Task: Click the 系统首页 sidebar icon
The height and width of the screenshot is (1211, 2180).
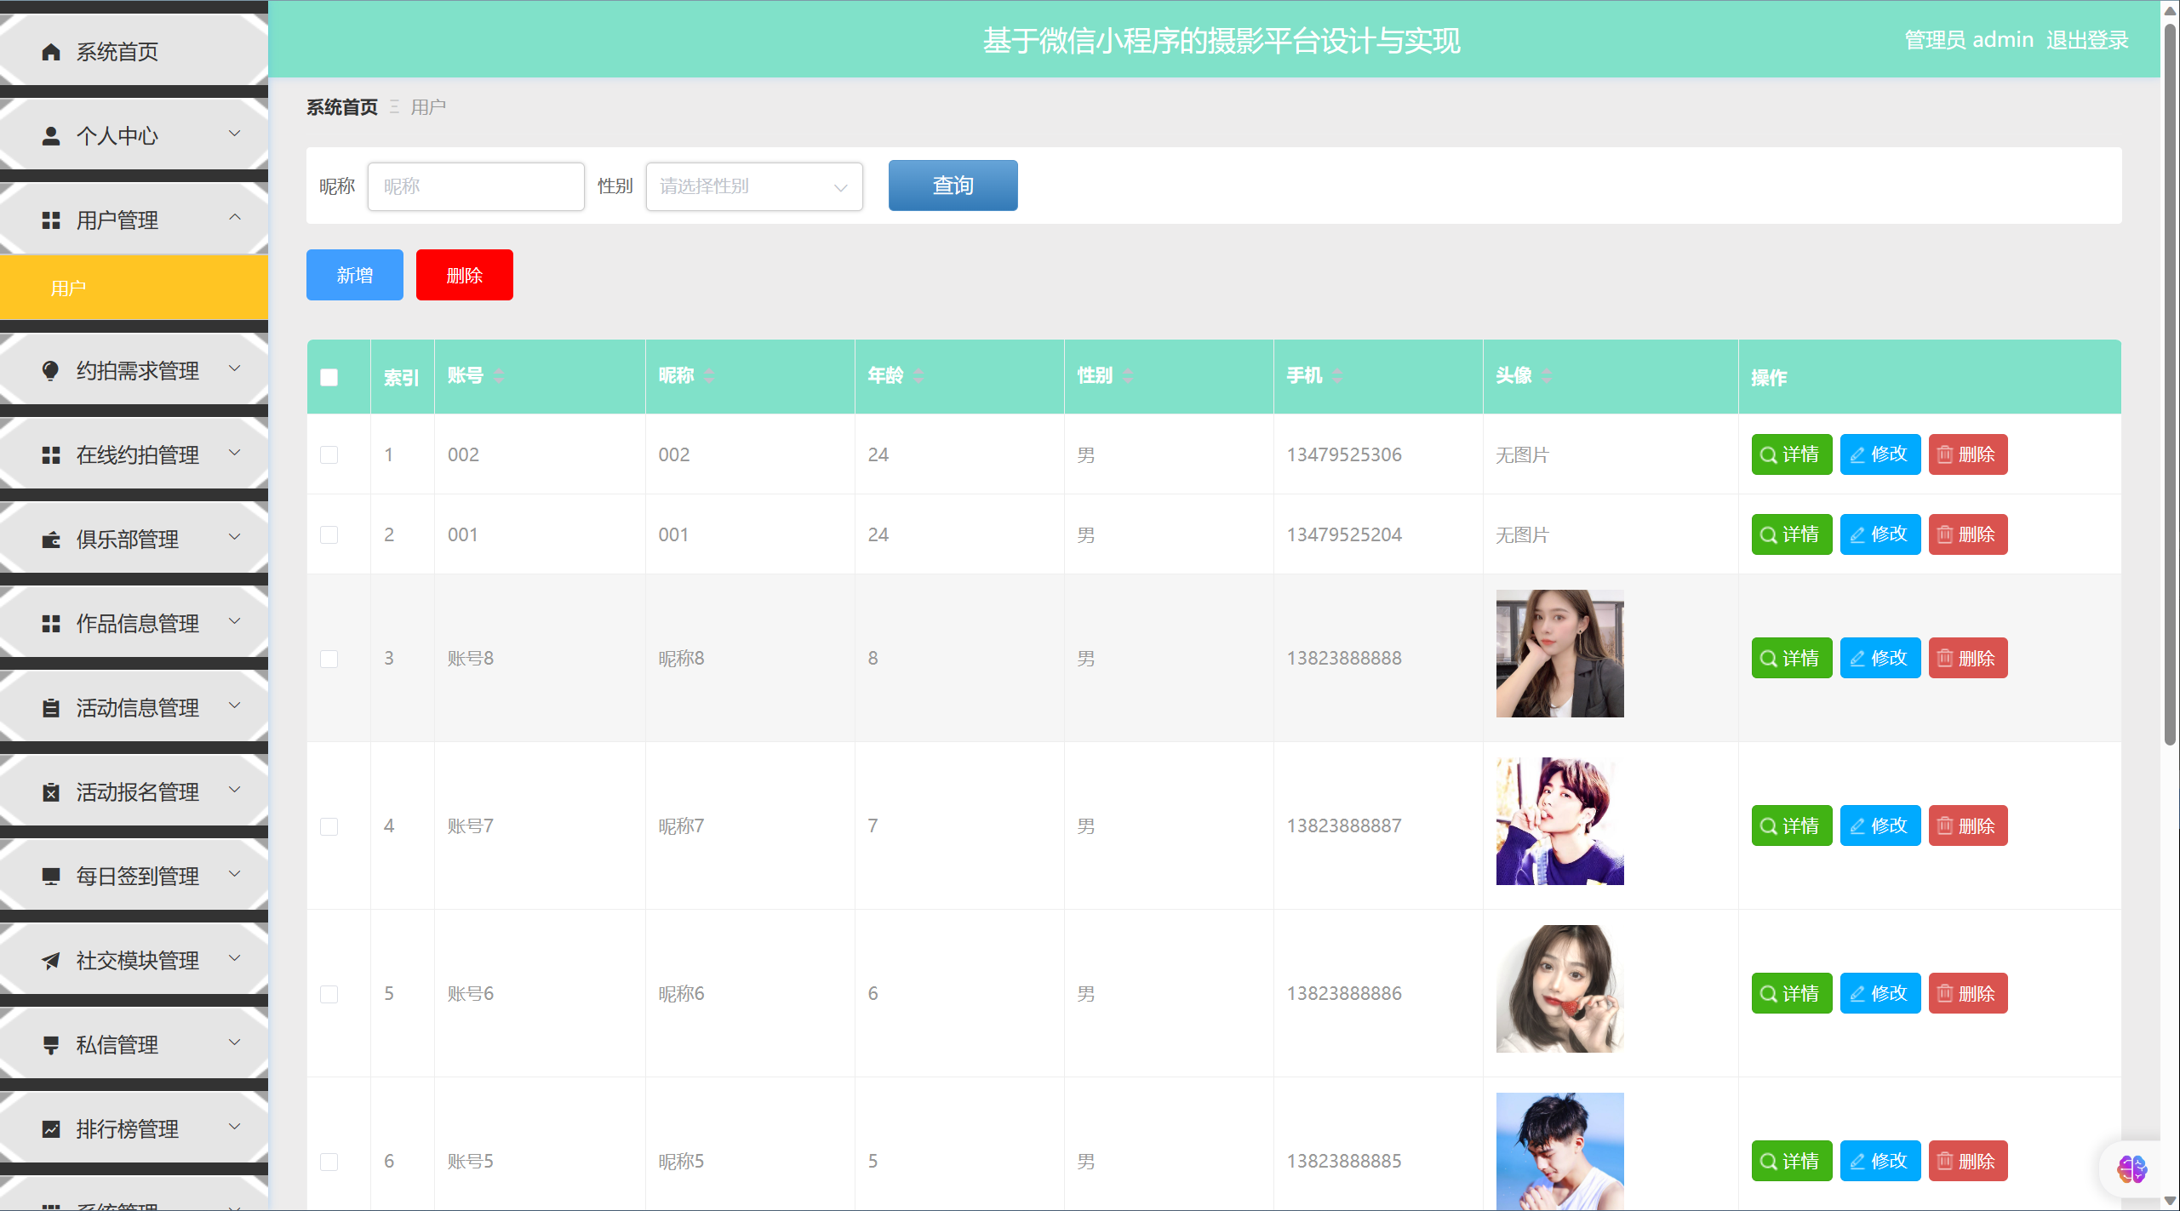Action: pyautogui.click(x=49, y=51)
